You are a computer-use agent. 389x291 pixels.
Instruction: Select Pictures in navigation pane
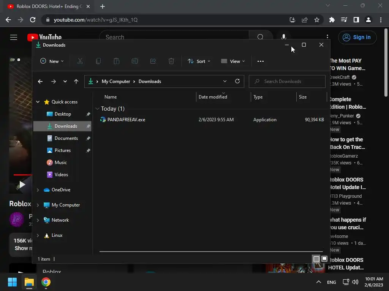click(63, 150)
